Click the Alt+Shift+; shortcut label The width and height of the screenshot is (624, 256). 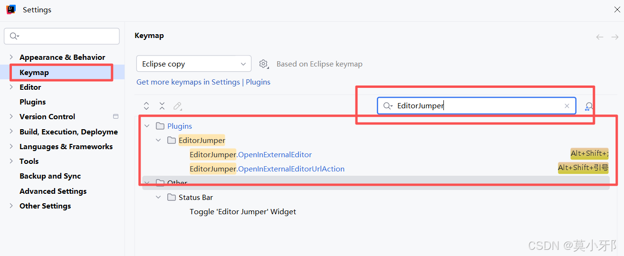589,153
